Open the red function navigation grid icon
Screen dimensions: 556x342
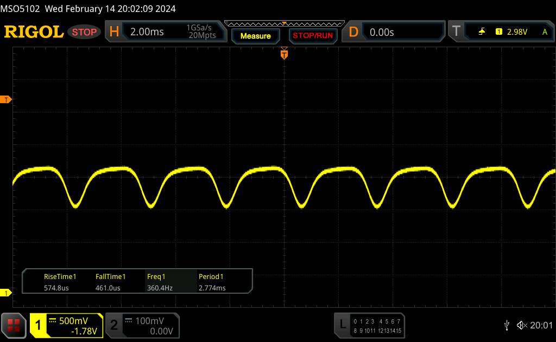coord(14,325)
